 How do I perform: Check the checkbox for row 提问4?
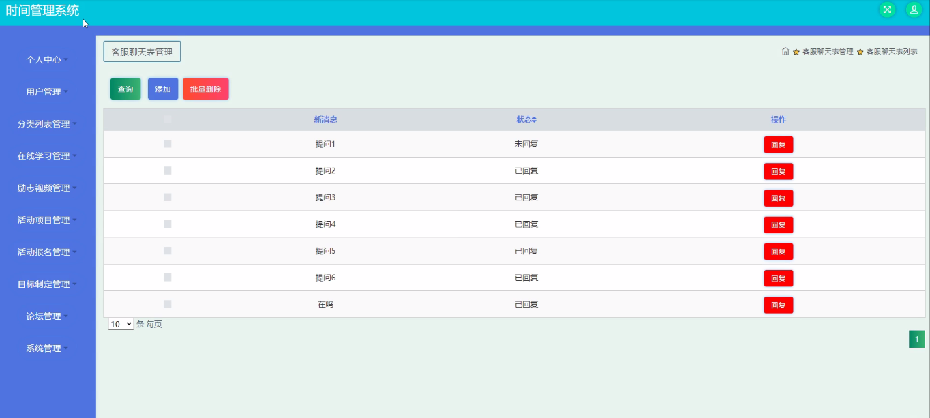pos(168,224)
